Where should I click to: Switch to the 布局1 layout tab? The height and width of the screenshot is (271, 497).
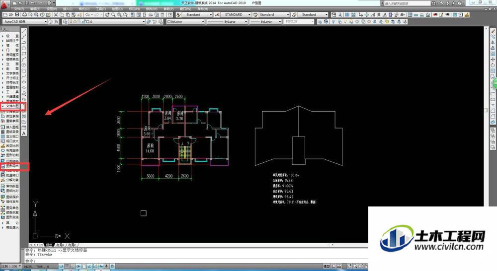(60, 245)
